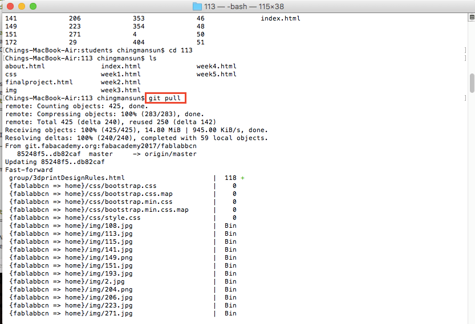Click the yellow minimize window button
475x324 pixels.
[22, 6]
